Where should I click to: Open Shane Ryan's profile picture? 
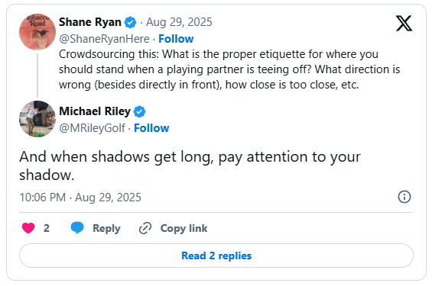[37, 32]
